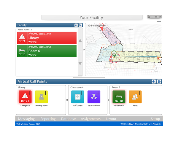Open the Setup option
This screenshot has width=178, height=141.
click(x=155, y=119)
